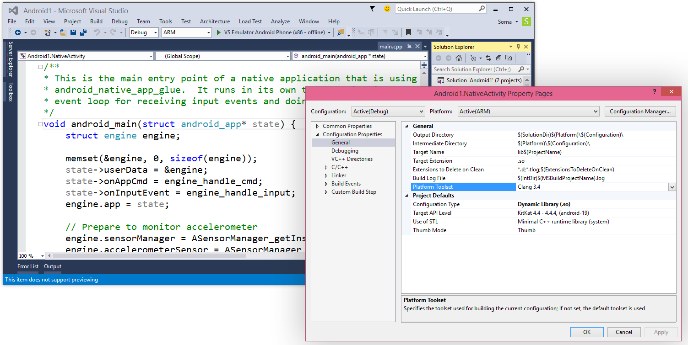Image resolution: width=688 pixels, height=345 pixels.
Task: Click the keep-open pin on main.cpp tab
Action: tap(409, 47)
